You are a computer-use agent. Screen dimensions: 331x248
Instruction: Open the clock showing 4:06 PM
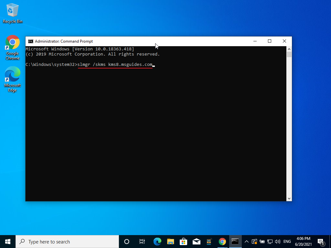click(x=303, y=242)
